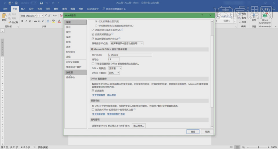The height and width of the screenshot is (149, 278).
Task: Apply strikethrough formatting in the ribbon
Action: 35,21
